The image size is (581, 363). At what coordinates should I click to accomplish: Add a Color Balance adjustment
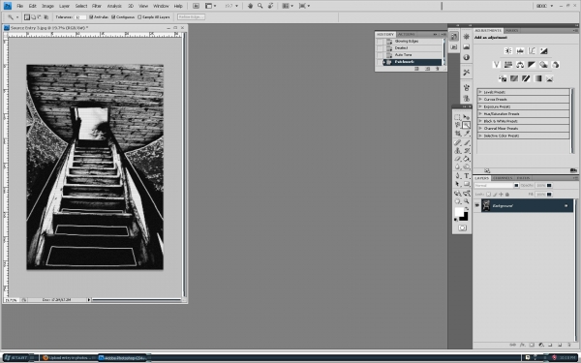(x=520, y=65)
